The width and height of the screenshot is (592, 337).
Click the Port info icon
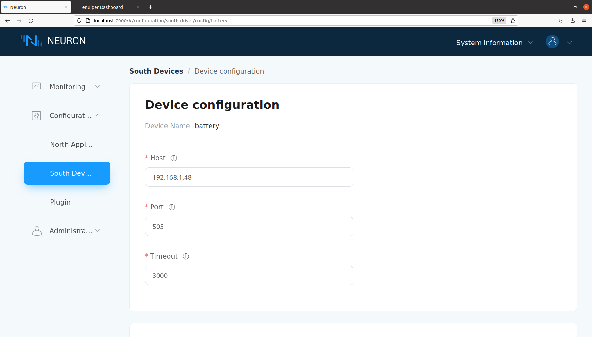tap(172, 207)
